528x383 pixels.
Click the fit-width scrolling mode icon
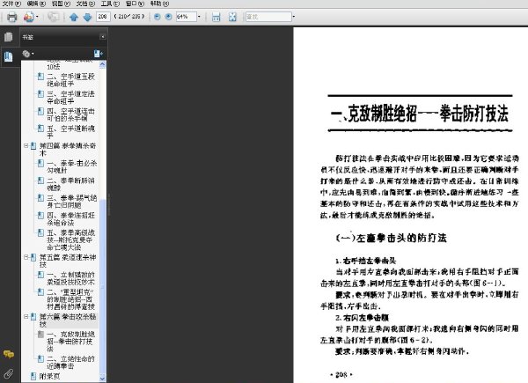pos(216,17)
